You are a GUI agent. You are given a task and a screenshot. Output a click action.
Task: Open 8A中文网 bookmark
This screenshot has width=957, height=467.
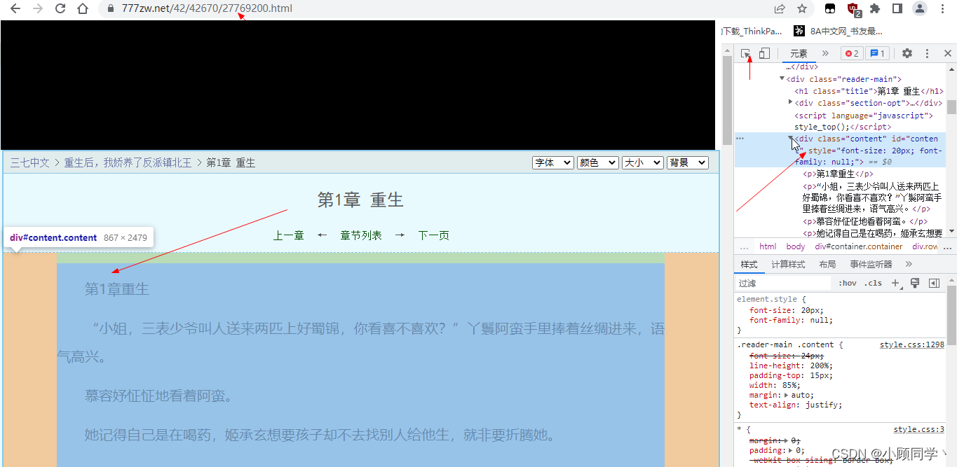coord(839,31)
